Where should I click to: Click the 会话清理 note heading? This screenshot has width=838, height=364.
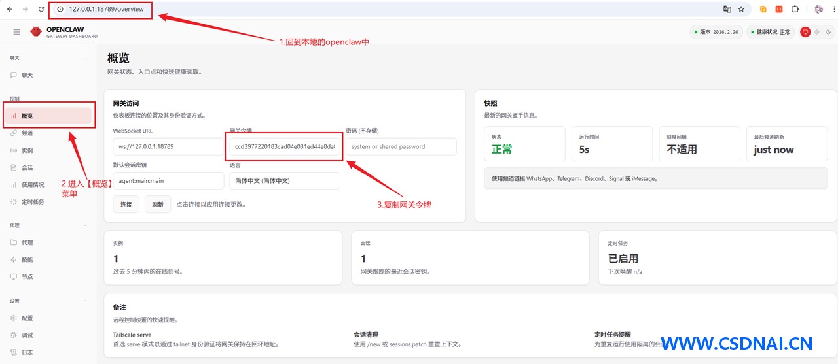[366, 335]
